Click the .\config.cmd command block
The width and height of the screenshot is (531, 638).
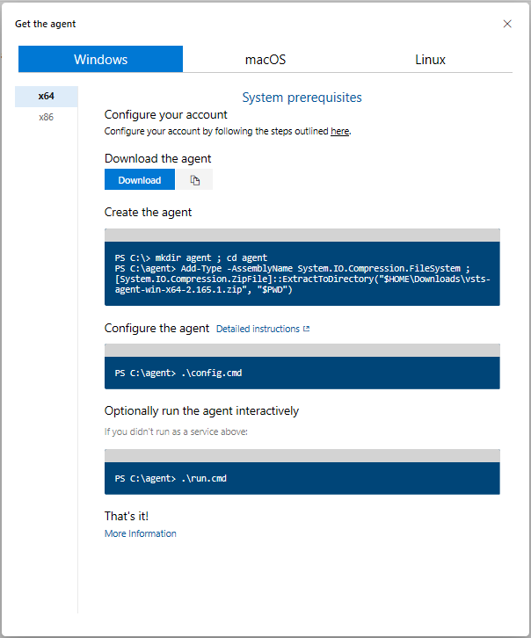[x=302, y=373]
